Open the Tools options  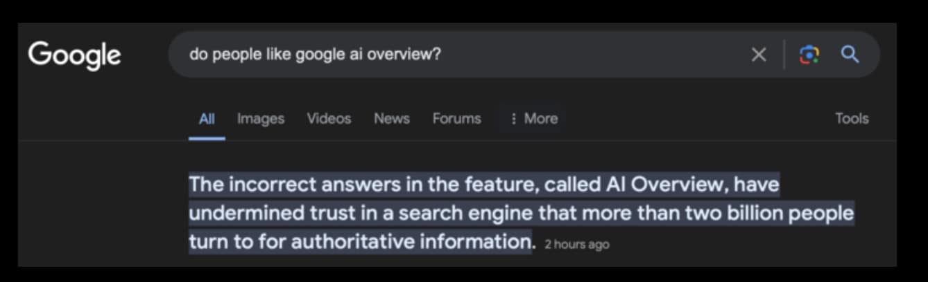tap(851, 119)
